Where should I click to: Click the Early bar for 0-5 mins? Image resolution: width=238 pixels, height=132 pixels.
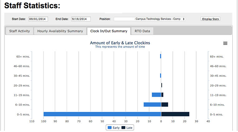(x=102, y=114)
